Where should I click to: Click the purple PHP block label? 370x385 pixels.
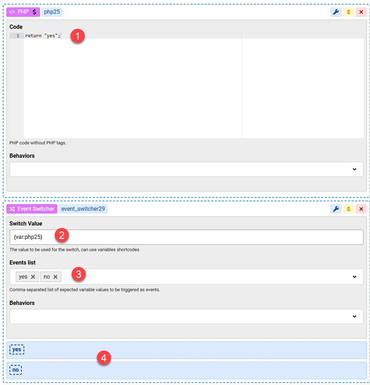pyautogui.click(x=23, y=12)
